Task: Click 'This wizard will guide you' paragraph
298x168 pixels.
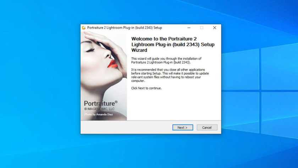Action: (x=166, y=60)
